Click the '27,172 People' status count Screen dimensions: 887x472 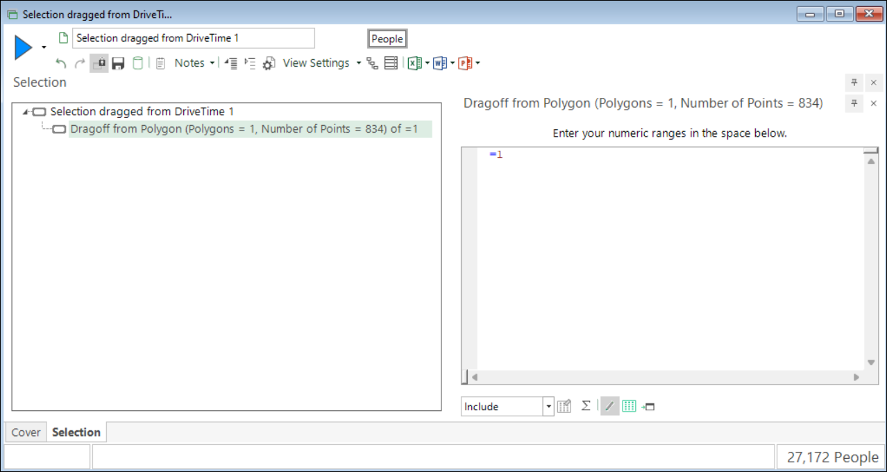point(833,457)
